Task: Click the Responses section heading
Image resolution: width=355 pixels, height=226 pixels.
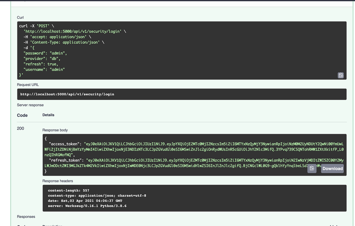Action: (26, 217)
